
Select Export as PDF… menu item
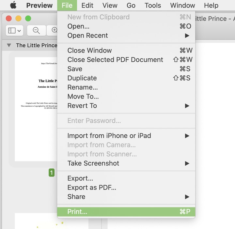click(x=92, y=187)
